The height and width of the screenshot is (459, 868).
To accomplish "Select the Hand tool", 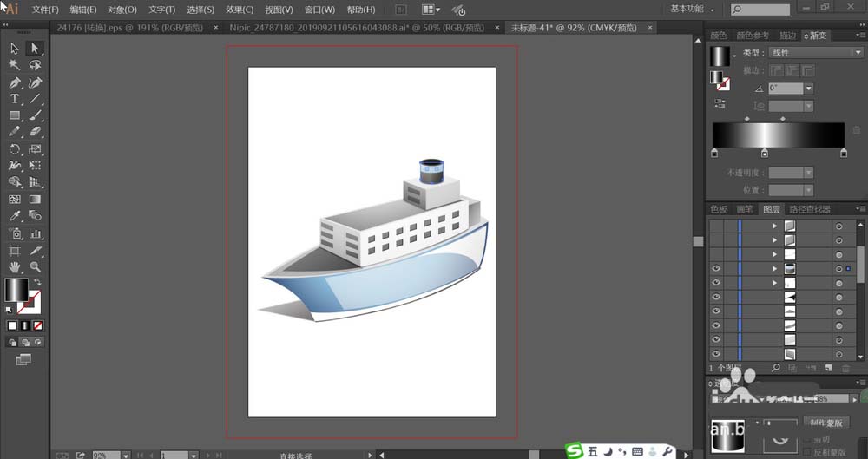I will [x=15, y=267].
